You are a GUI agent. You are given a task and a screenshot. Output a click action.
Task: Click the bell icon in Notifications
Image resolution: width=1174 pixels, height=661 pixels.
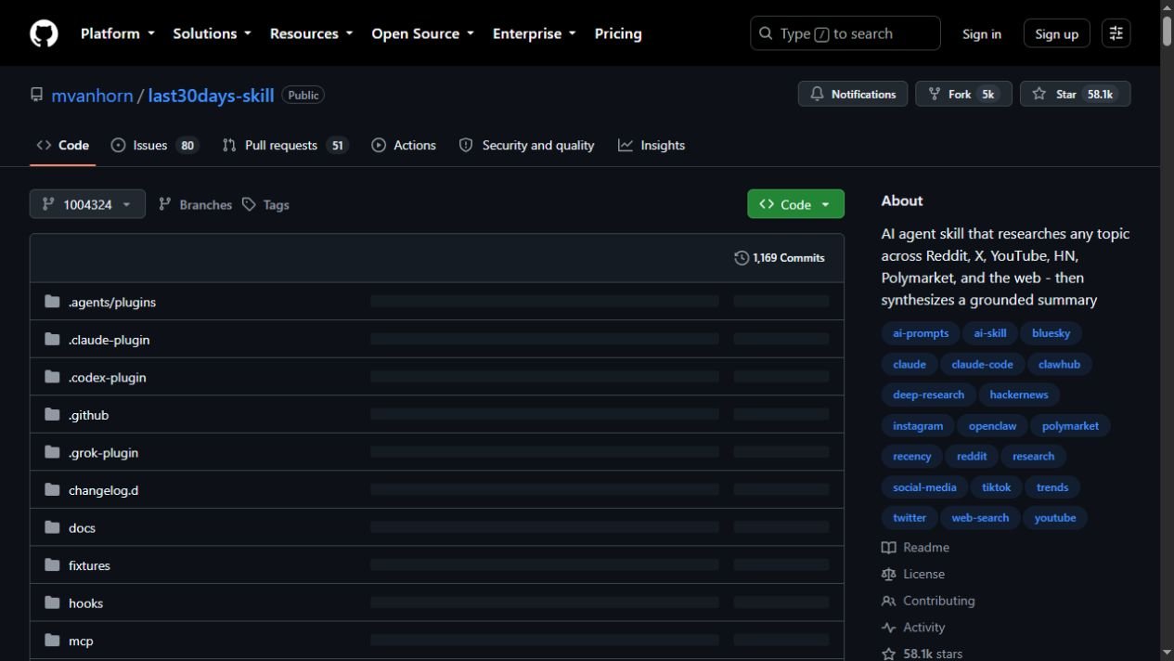coord(817,94)
